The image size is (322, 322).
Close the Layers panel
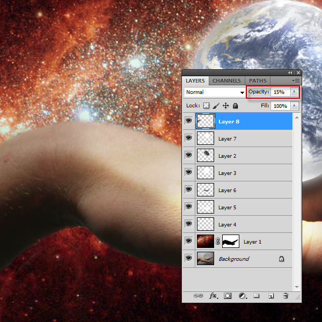click(298, 72)
